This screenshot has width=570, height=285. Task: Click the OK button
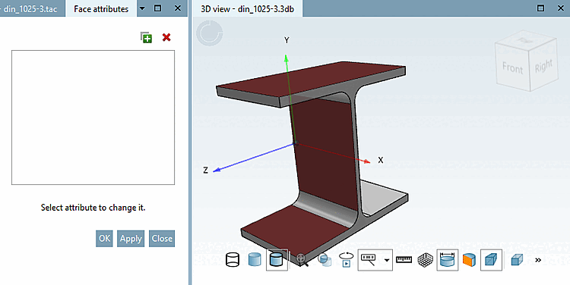click(x=104, y=239)
